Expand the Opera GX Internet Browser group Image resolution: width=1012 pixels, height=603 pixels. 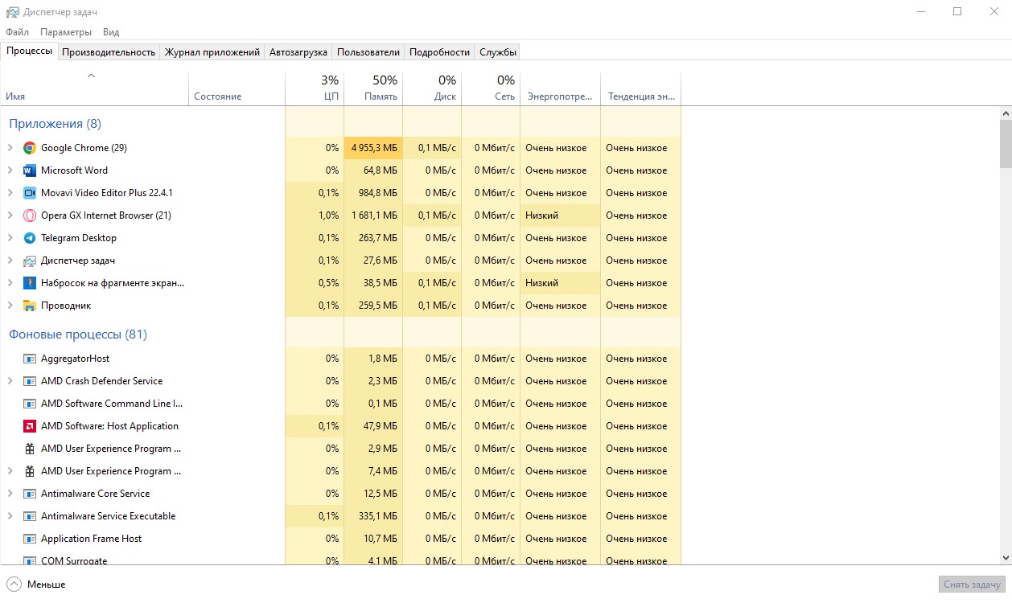pyautogui.click(x=10, y=215)
